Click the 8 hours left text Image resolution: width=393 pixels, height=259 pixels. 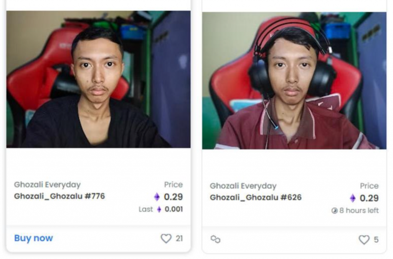pyautogui.click(x=359, y=211)
